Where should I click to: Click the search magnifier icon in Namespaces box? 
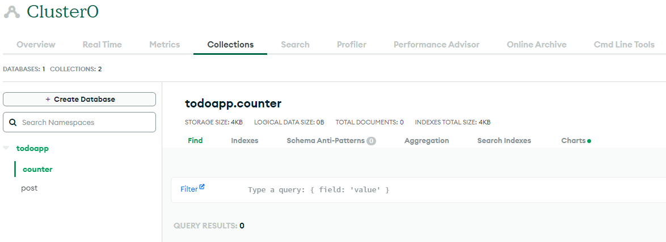(12, 123)
